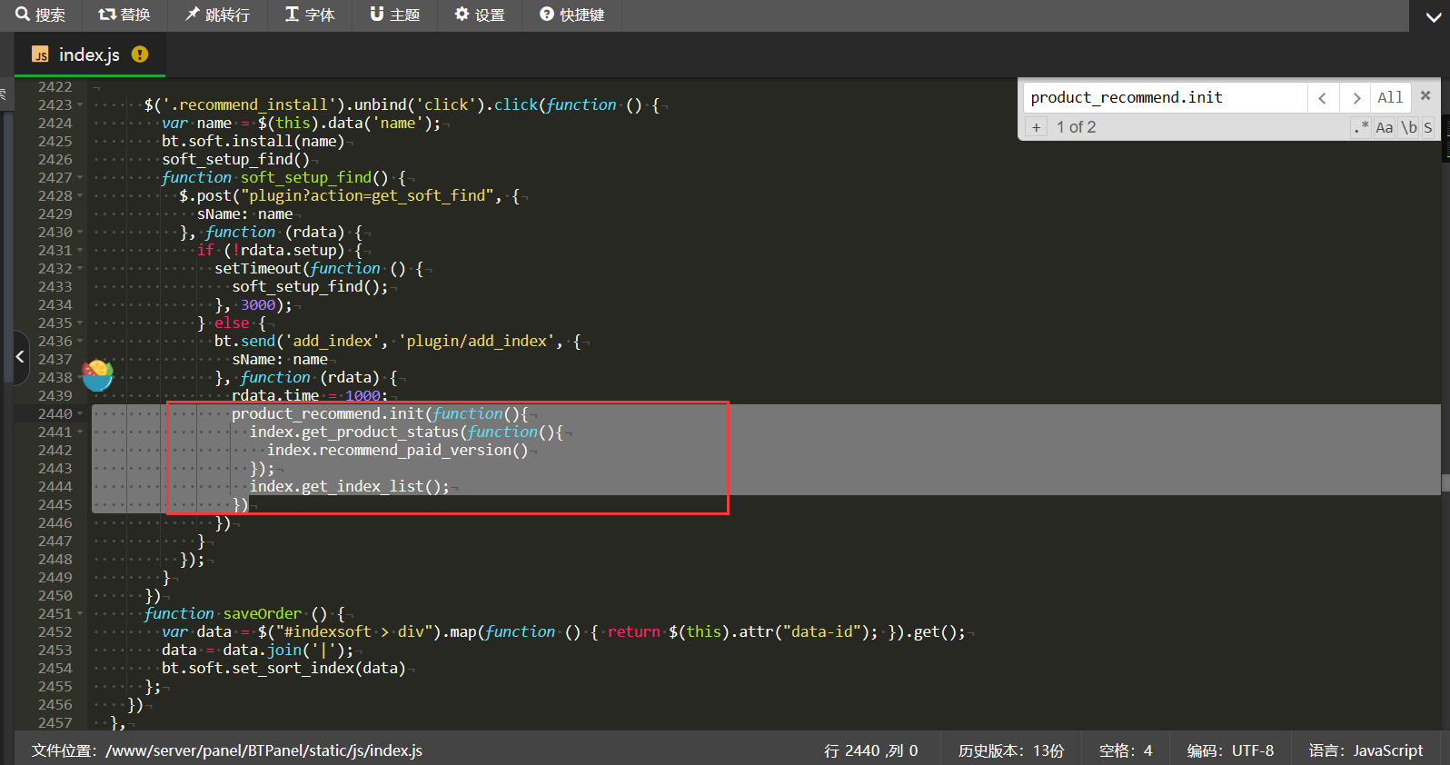This screenshot has width=1450, height=765.
Task: Go to next search match
Action: (x=1356, y=97)
